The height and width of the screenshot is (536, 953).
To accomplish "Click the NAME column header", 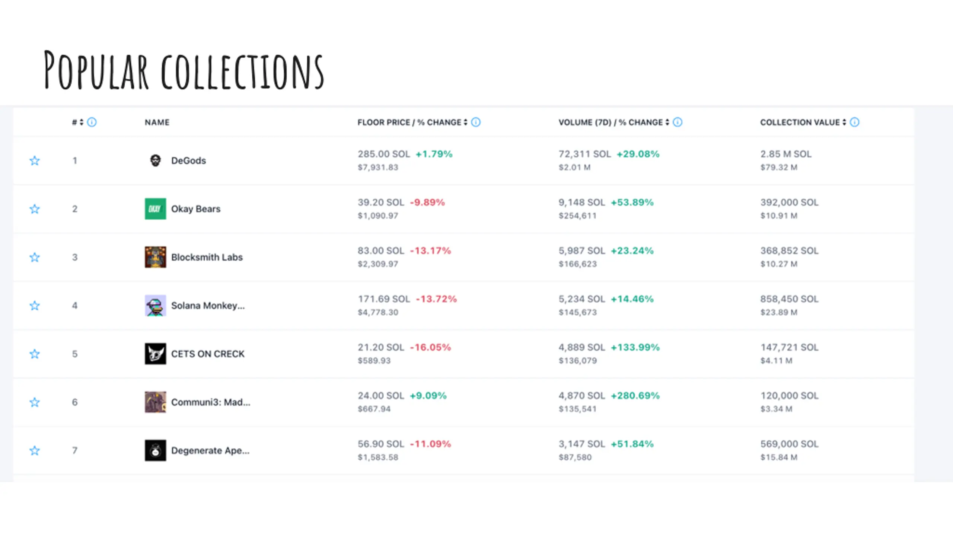I will coord(157,122).
